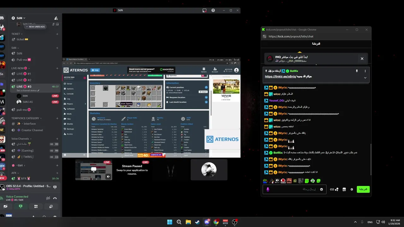Open the soundboard in Discord voice panel
404x227 pixels.
51,206
